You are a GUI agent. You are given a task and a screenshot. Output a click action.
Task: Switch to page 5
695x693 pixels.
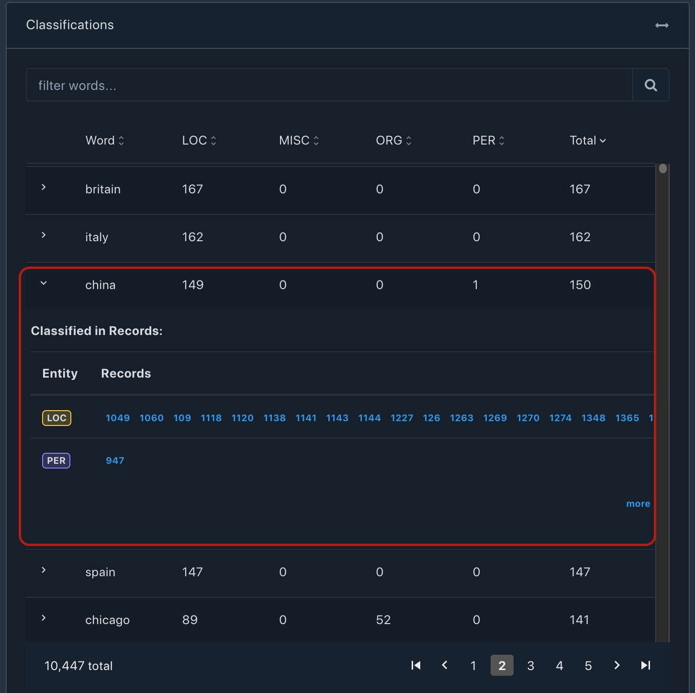pyautogui.click(x=588, y=666)
